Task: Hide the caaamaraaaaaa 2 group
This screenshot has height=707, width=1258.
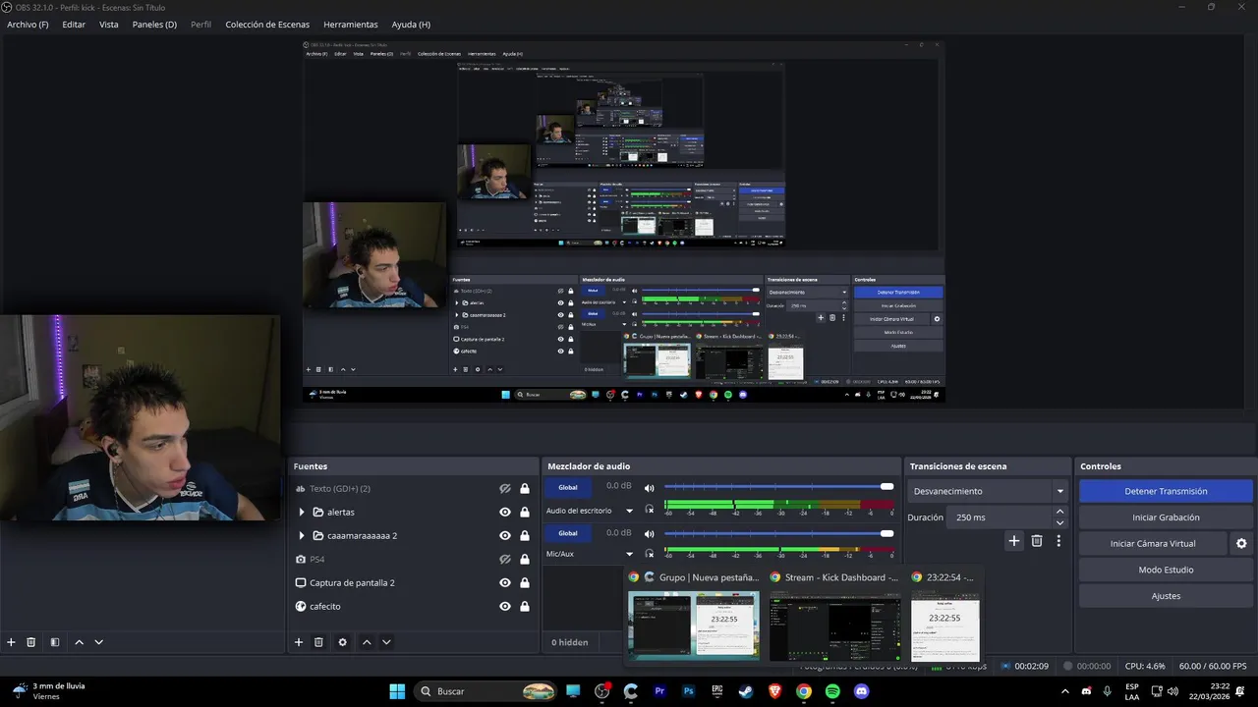Action: 505,535
